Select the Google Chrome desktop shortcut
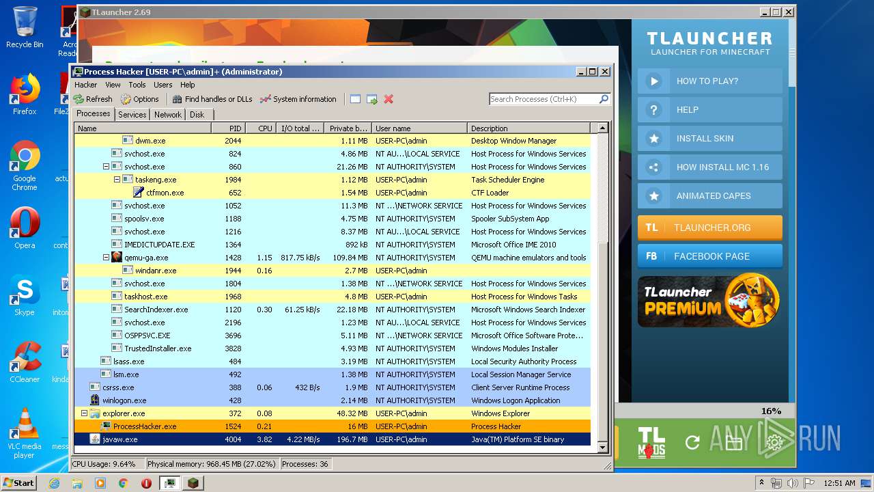This screenshot has height=492, width=874. pos(25,165)
